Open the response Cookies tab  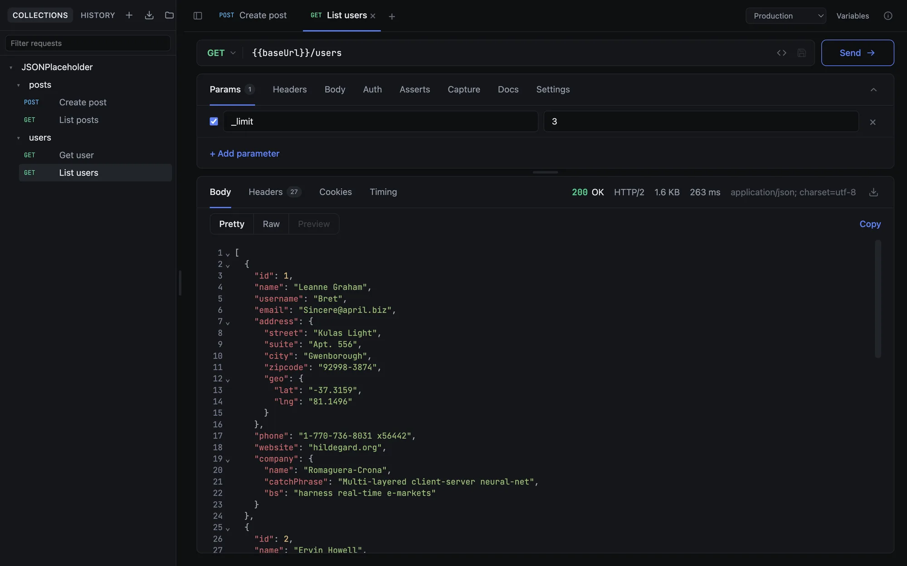coord(336,192)
